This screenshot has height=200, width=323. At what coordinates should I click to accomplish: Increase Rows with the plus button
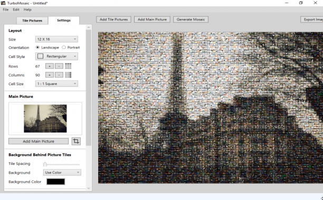pos(50,66)
